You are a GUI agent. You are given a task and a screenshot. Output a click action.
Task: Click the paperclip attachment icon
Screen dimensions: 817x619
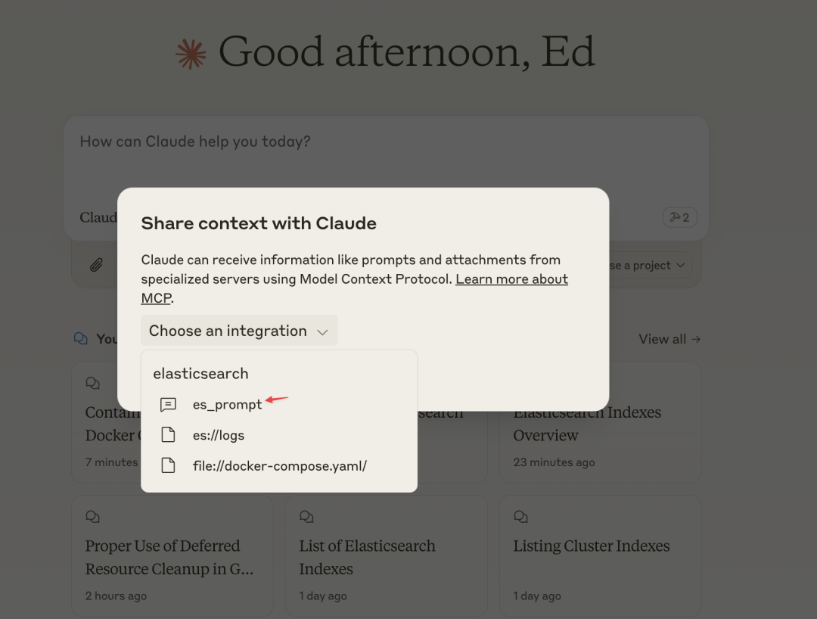pyautogui.click(x=96, y=265)
